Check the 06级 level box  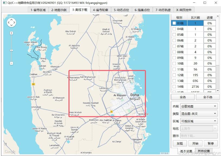pyautogui.click(x=174, y=40)
